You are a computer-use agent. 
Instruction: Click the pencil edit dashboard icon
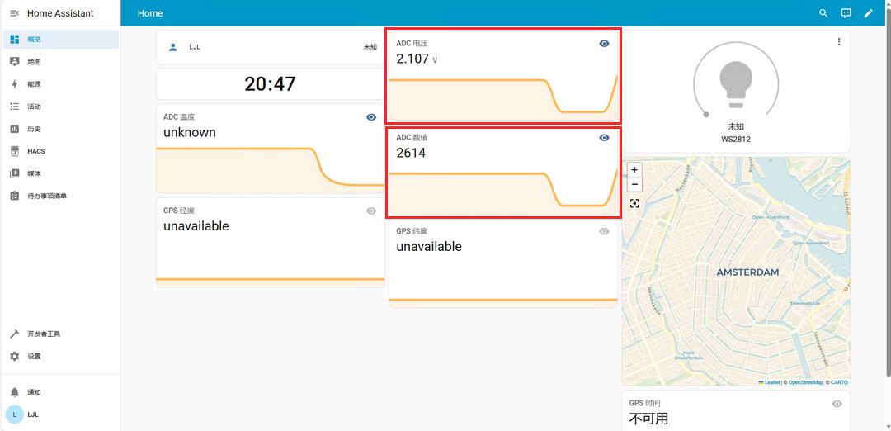868,13
